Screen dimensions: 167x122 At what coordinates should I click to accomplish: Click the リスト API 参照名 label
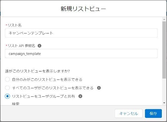click(x=21, y=46)
